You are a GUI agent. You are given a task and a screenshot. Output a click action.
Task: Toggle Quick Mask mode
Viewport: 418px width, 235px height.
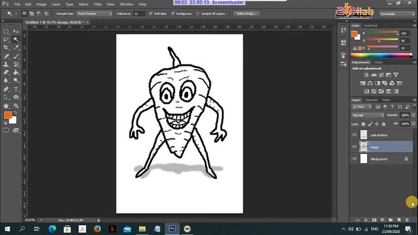click(x=6, y=130)
